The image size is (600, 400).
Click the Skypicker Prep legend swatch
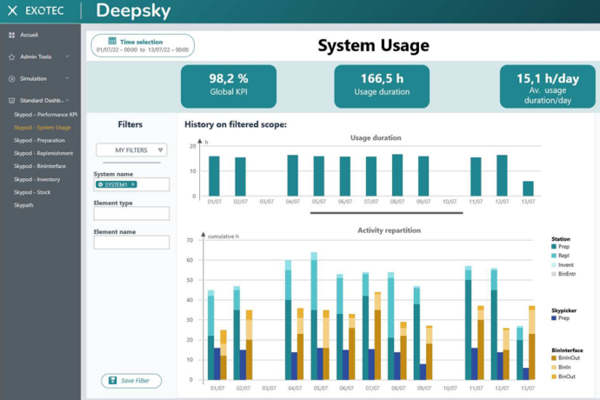[554, 318]
